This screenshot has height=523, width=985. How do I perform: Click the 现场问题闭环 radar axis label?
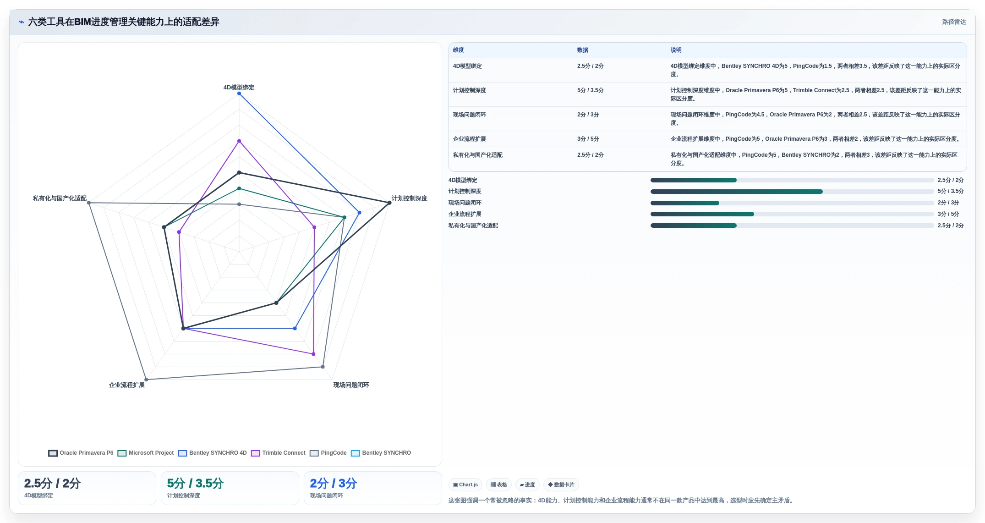351,385
